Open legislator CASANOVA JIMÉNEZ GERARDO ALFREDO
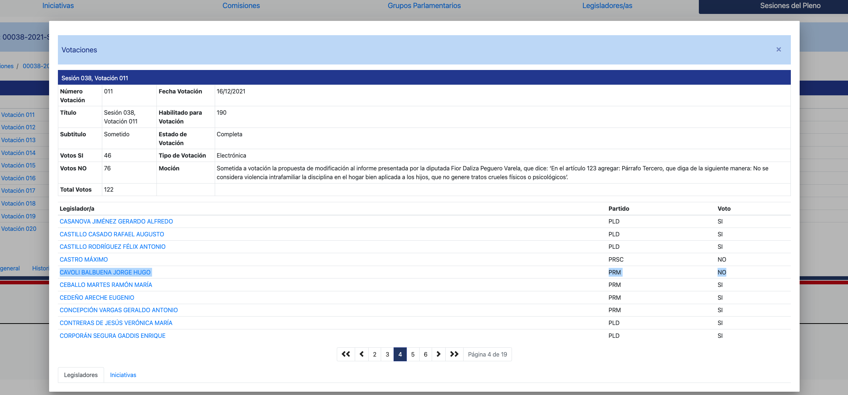Screen dimensions: 848x395 tap(116, 221)
